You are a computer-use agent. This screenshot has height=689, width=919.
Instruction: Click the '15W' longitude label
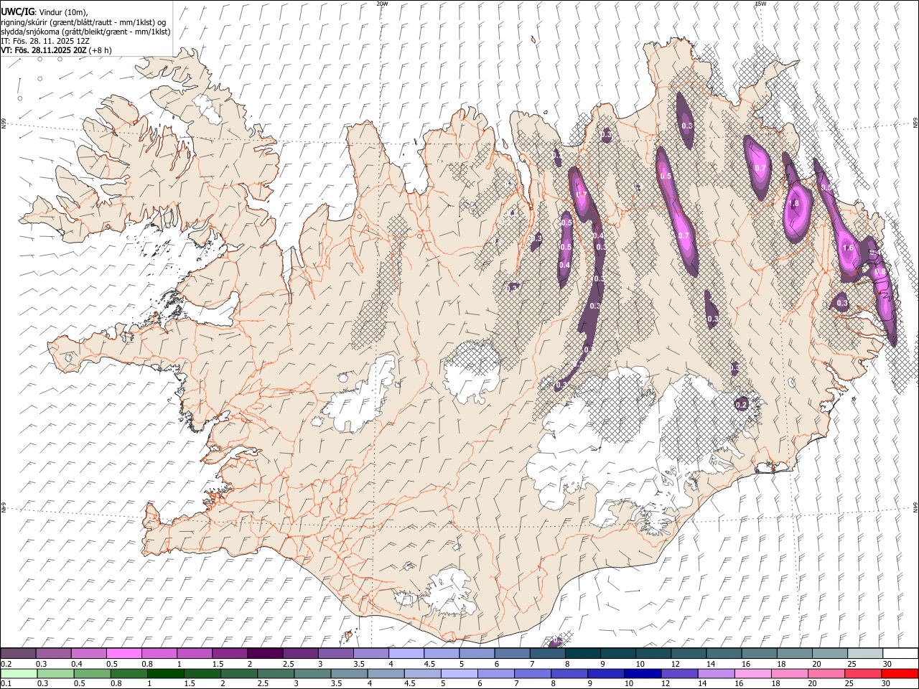[x=760, y=4]
